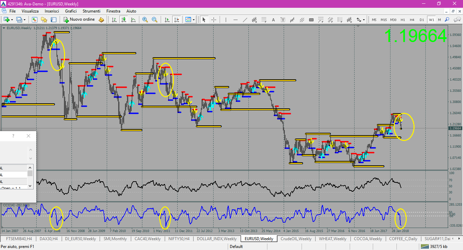This screenshot has width=463, height=250.
Task: Zoom out of the chart
Action: (155, 20)
